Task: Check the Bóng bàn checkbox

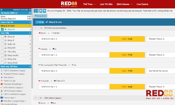Action: tap(2, 48)
